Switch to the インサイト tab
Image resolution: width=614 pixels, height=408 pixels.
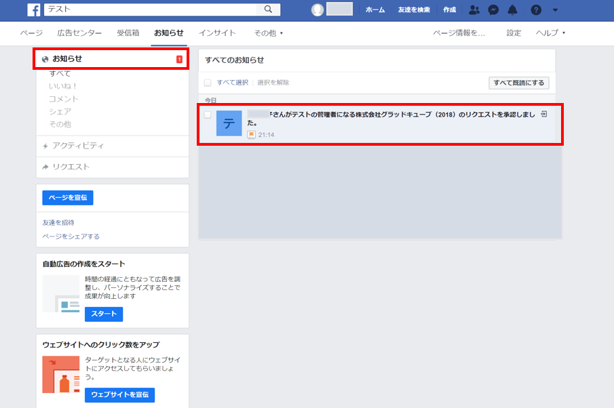click(217, 33)
